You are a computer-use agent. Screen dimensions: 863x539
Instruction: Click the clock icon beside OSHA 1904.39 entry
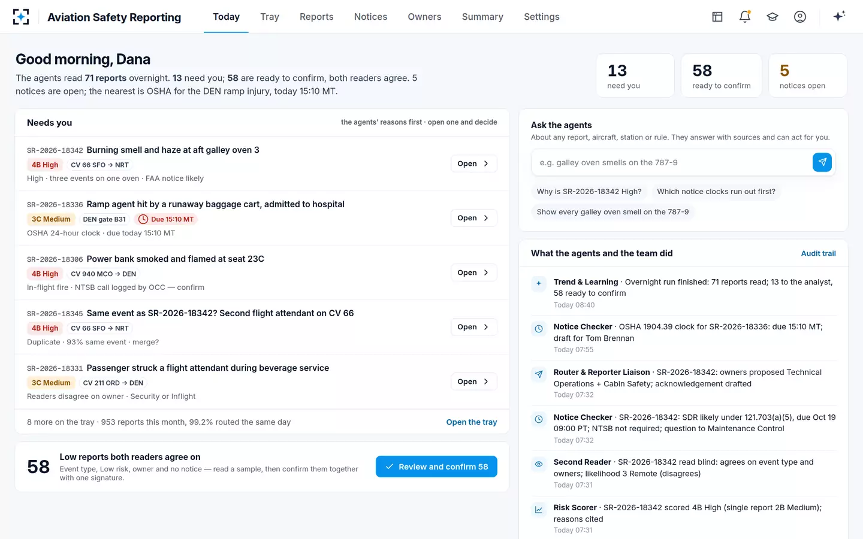point(539,329)
